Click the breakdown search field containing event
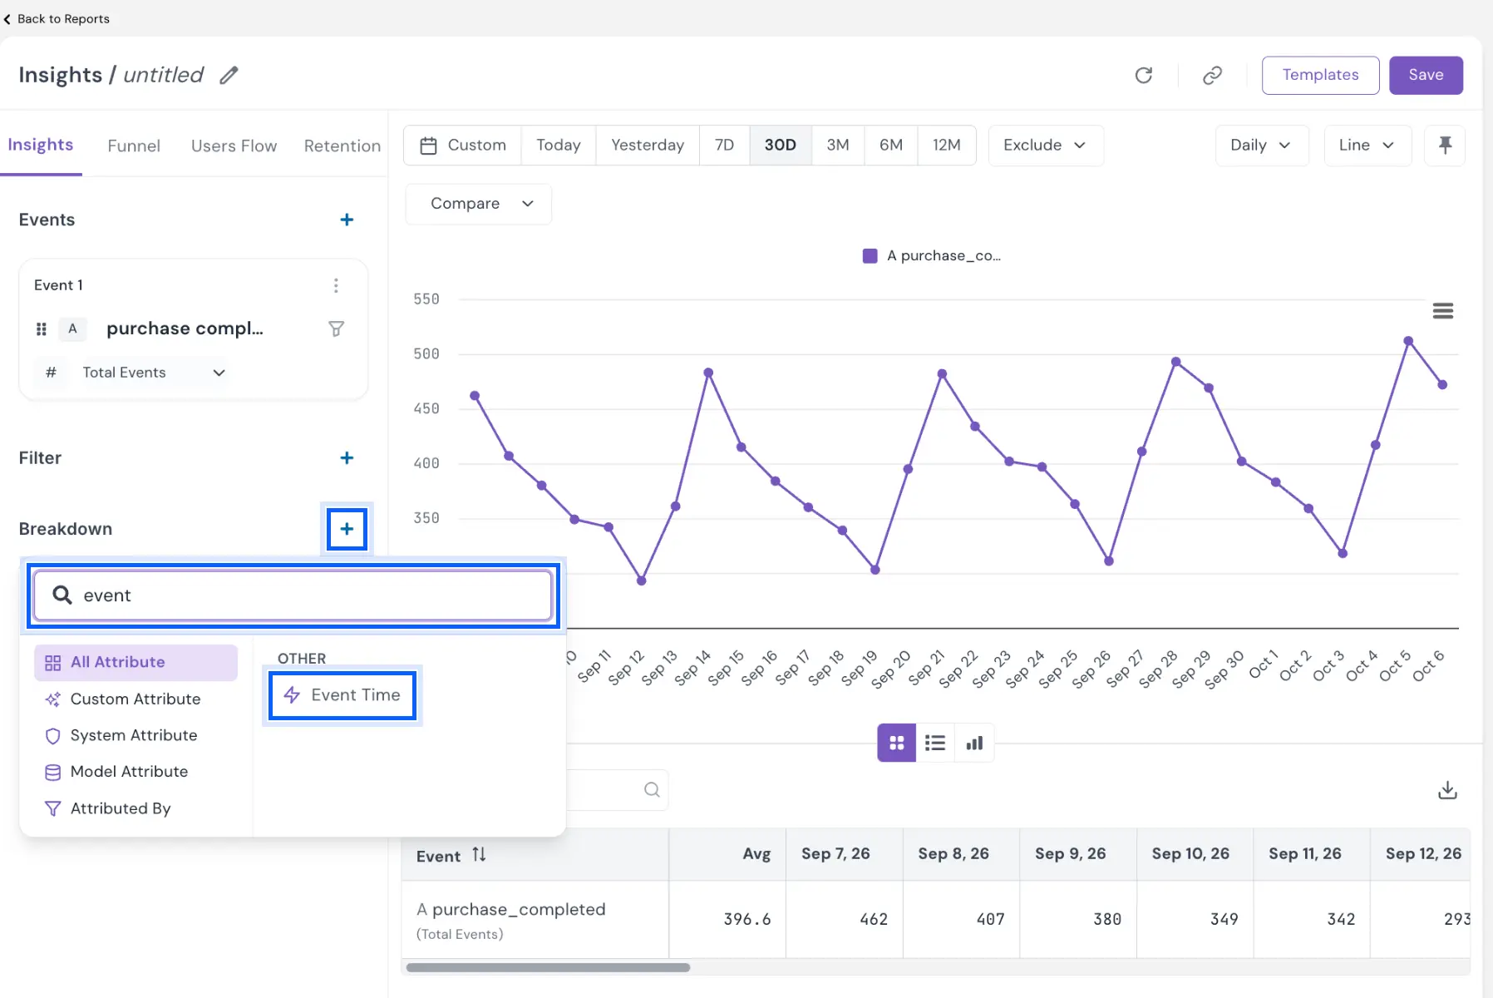This screenshot has height=998, width=1493. coord(293,595)
